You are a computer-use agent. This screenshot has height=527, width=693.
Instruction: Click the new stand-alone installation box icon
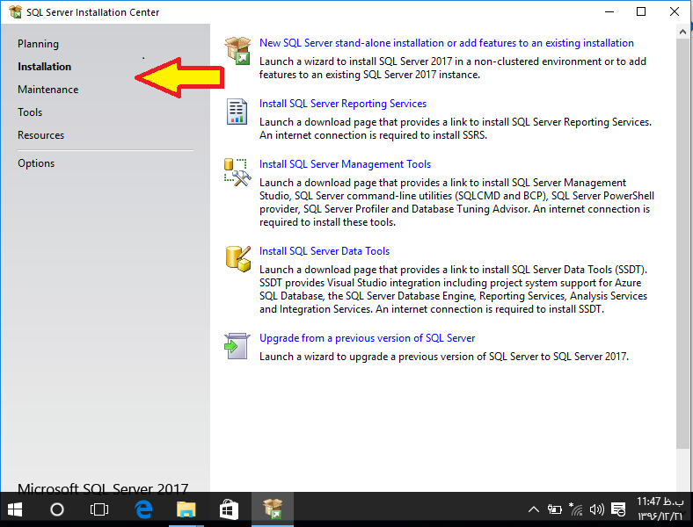[x=237, y=51]
